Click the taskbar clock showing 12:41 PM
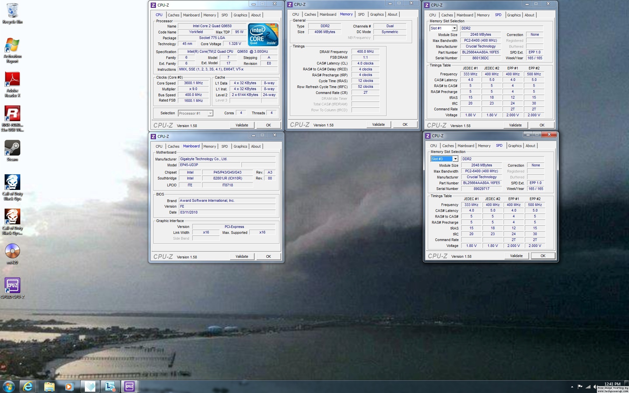 point(612,384)
